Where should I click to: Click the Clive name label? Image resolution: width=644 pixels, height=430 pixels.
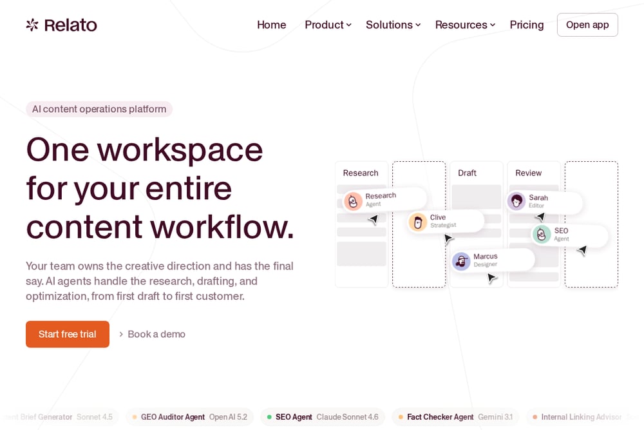click(x=438, y=217)
